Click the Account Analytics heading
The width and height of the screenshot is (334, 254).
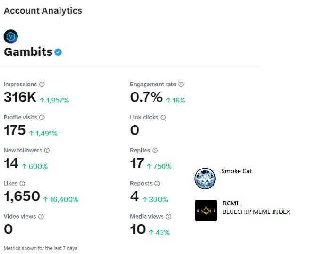43,11
